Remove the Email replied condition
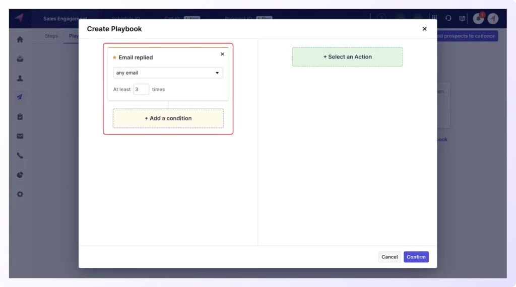The width and height of the screenshot is (516, 287). click(x=222, y=54)
